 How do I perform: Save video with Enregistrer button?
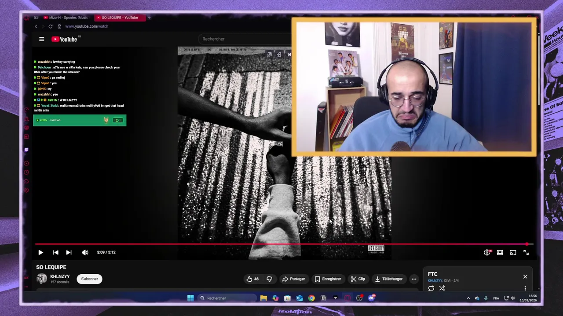pos(328,279)
